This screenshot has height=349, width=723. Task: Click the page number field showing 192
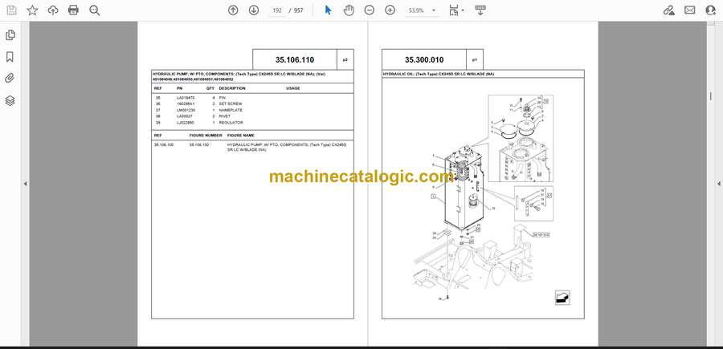tap(276, 10)
